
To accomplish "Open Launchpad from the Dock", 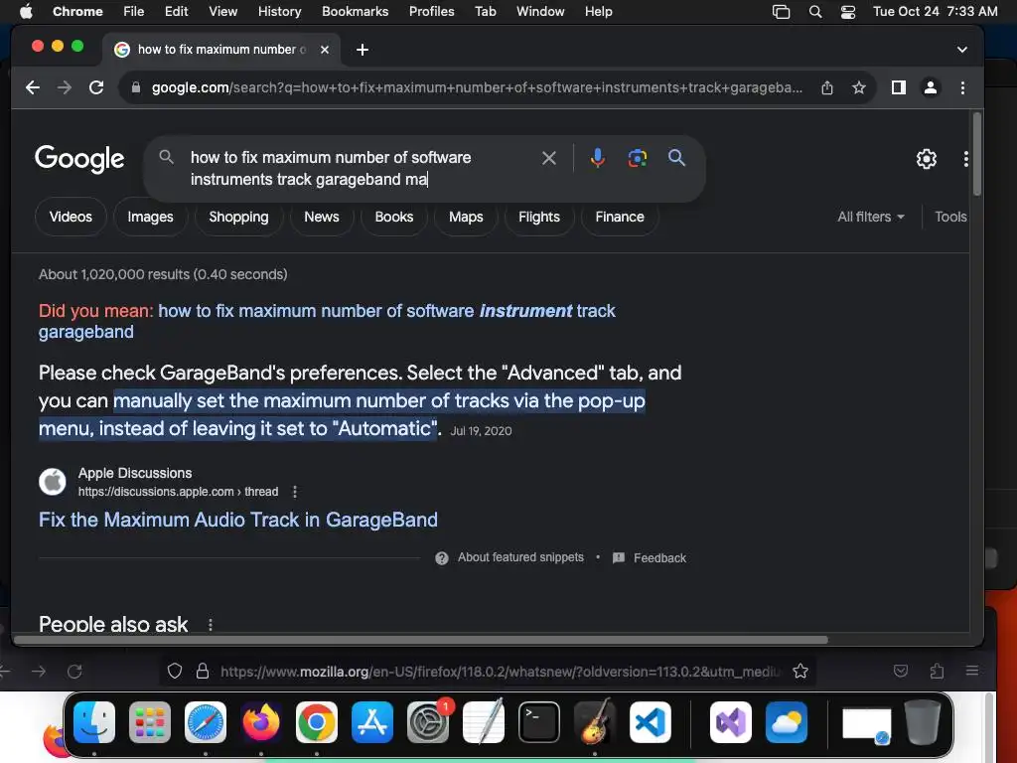I will (x=150, y=722).
